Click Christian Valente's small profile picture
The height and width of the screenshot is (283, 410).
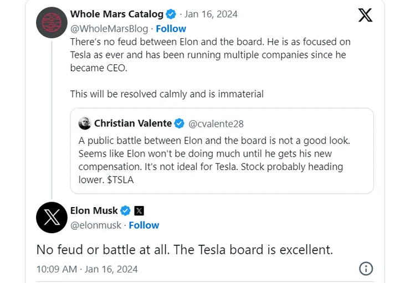coord(85,124)
